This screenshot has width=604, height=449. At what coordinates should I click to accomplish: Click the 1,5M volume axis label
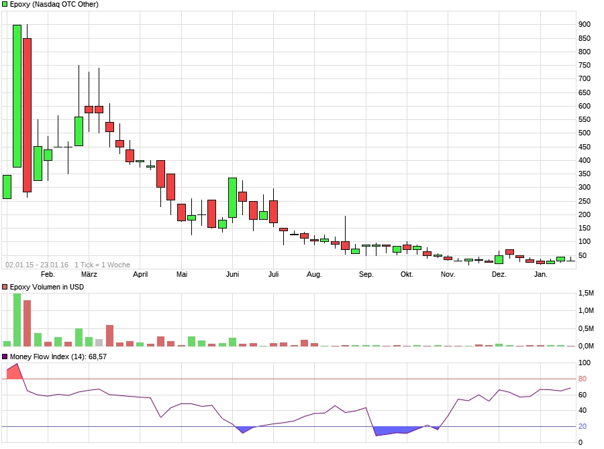(587, 293)
